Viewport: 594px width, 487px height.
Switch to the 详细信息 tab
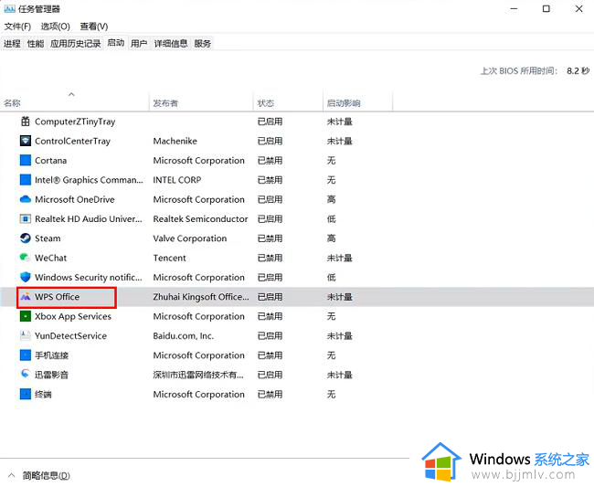tap(171, 44)
